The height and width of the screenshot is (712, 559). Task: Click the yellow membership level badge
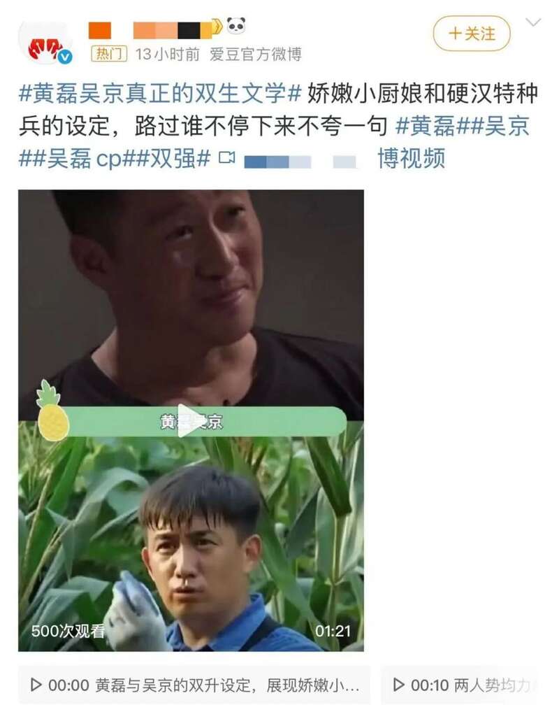coord(217,27)
